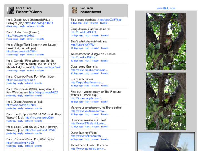Viewport: 202px width, 151px height.
Task: Favorite the Fred's Sports tweet
Action: point(38,121)
